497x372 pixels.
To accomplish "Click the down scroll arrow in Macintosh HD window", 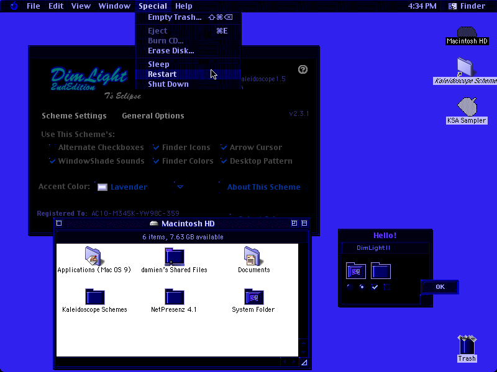I will (x=304, y=352).
